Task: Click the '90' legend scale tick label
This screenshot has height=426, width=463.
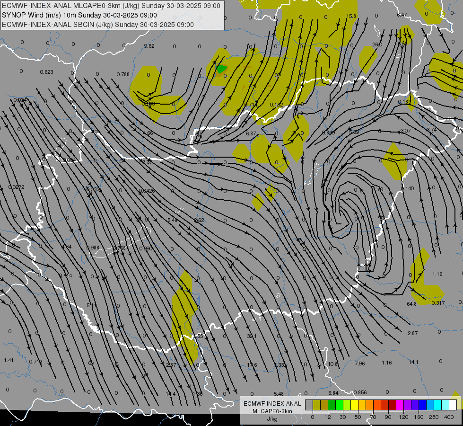Action: pos(388,417)
